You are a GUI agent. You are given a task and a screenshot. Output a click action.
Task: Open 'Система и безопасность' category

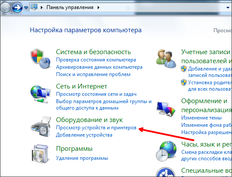pos(93,52)
